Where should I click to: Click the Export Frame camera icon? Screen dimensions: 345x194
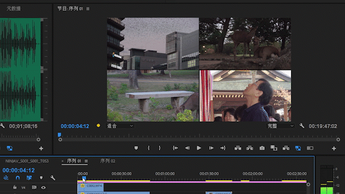(262, 148)
